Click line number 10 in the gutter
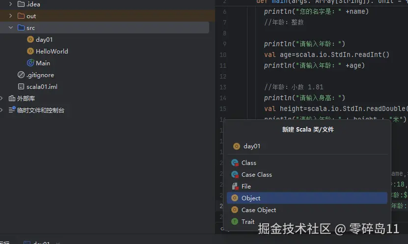The width and height of the screenshot is (408, 244). pyautogui.click(x=223, y=54)
